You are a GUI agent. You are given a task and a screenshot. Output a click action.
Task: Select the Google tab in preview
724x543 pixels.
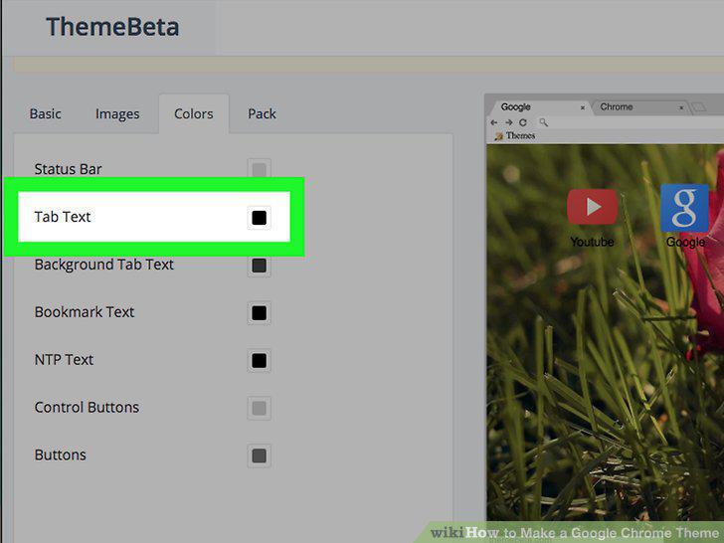[x=538, y=107]
